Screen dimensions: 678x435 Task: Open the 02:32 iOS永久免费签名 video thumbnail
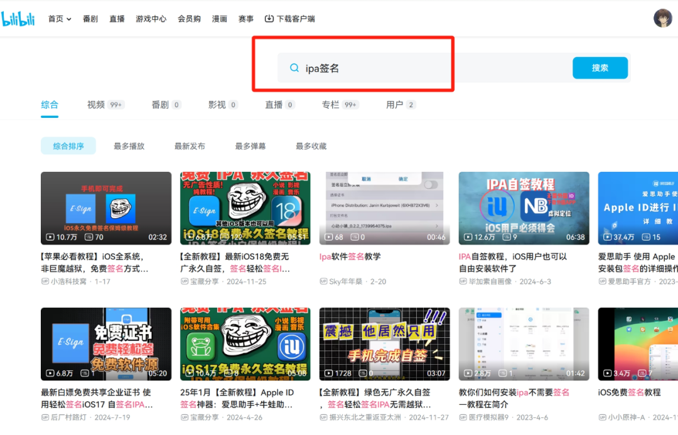pos(106,208)
